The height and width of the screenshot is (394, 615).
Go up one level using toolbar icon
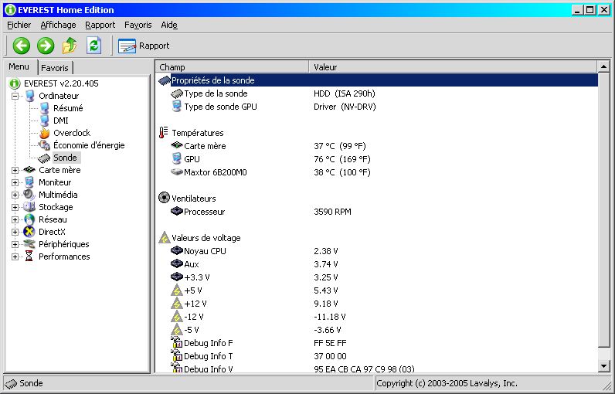(x=70, y=46)
